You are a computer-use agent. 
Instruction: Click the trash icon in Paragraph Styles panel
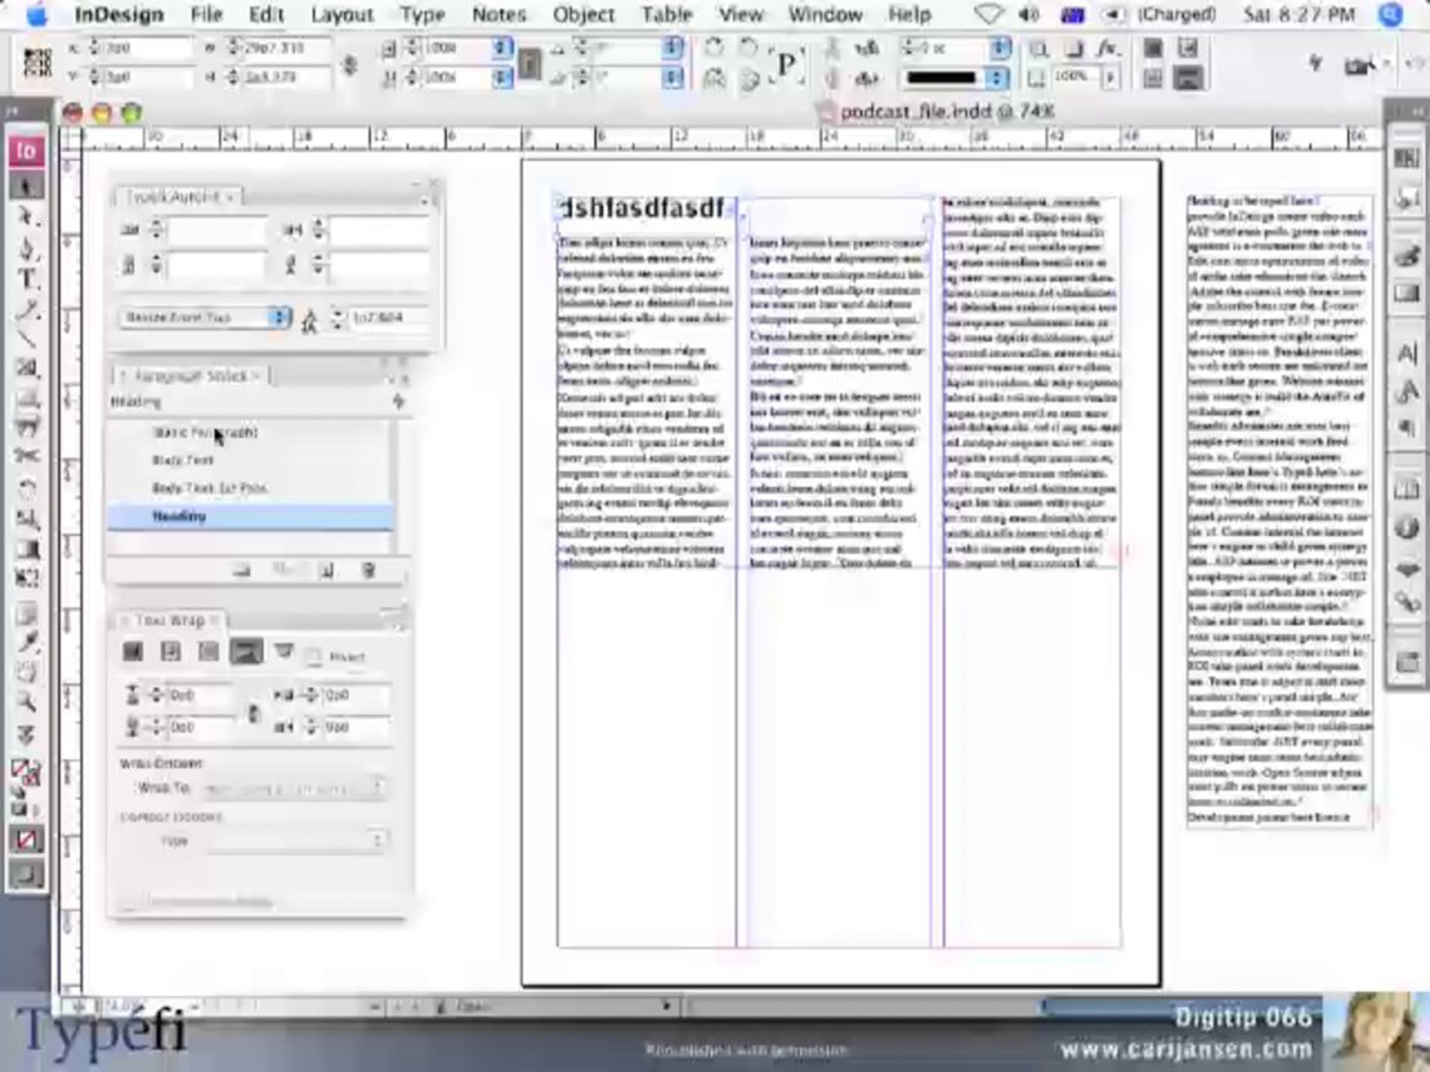(x=368, y=570)
